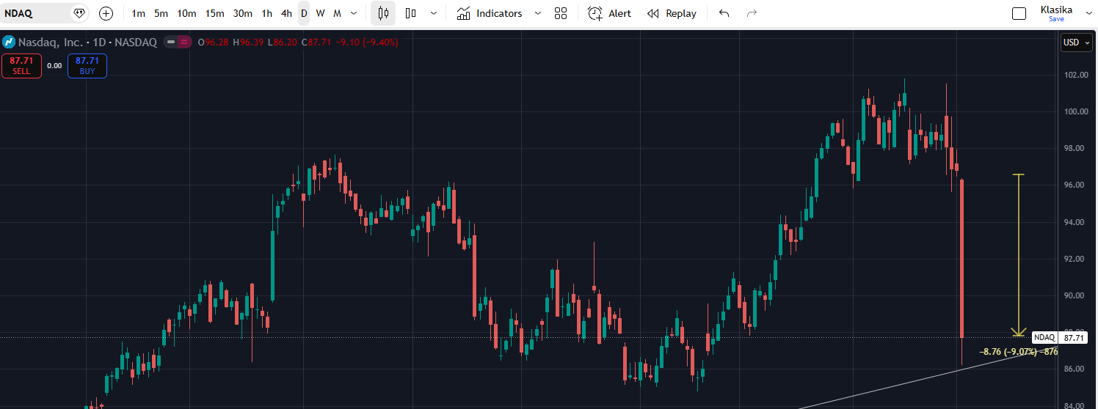Click the Nasdaq logo next to title
This screenshot has height=409, width=1098.
click(9, 43)
